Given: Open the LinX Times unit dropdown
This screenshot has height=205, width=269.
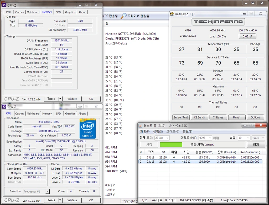Looking at the screenshot, I should 263,138.
